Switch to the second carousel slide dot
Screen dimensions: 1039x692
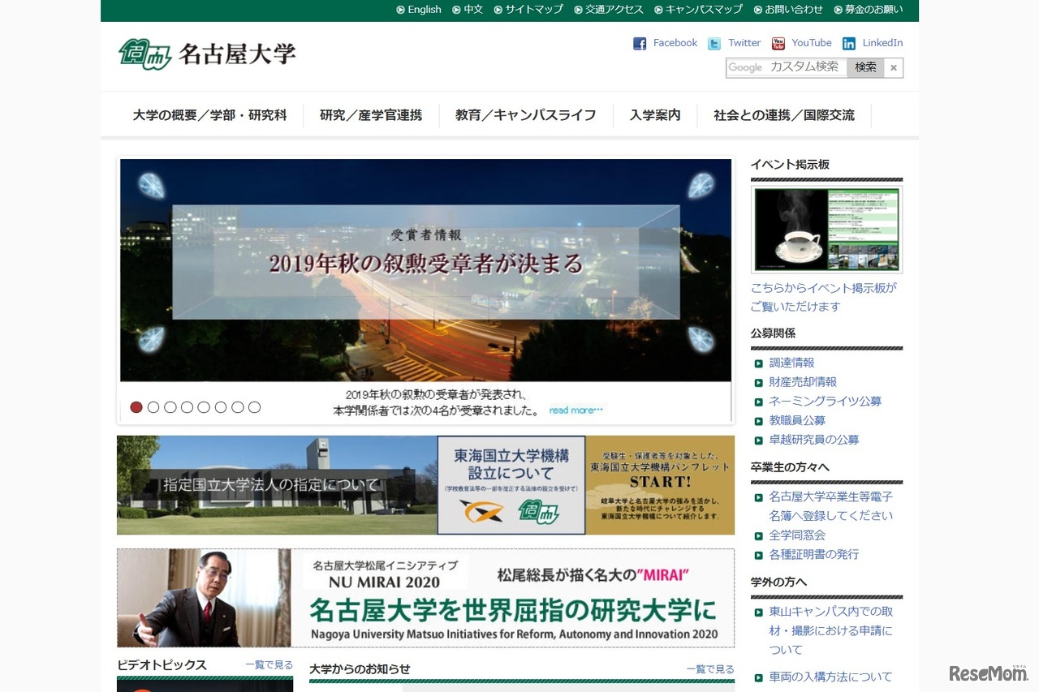153,406
